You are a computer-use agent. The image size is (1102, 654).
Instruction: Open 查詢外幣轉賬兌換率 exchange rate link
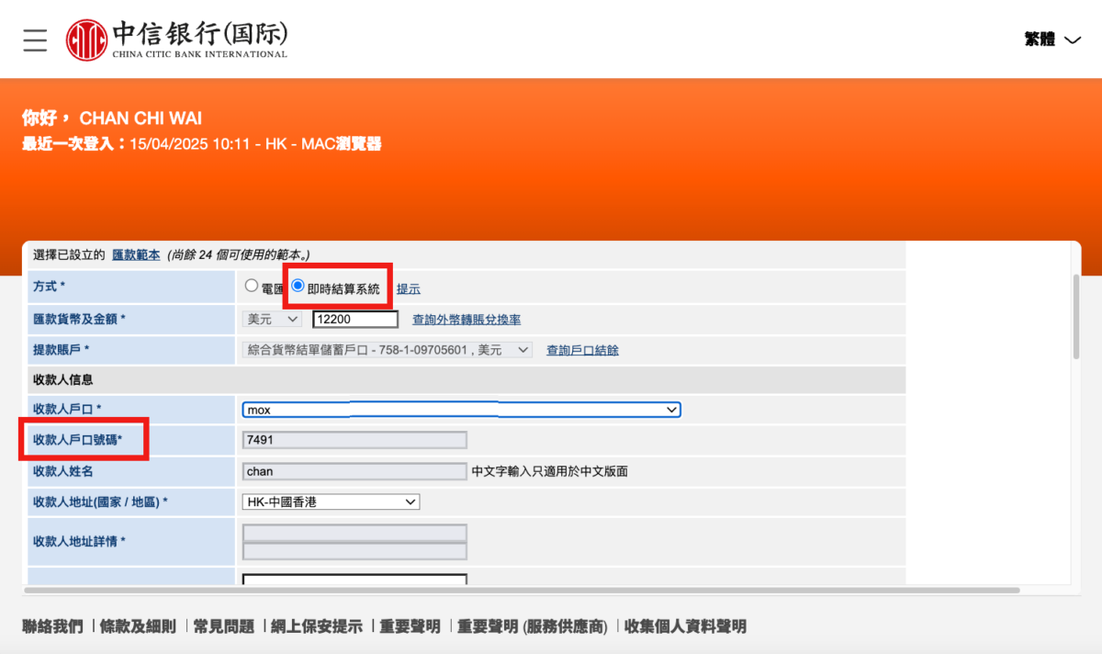(x=467, y=320)
